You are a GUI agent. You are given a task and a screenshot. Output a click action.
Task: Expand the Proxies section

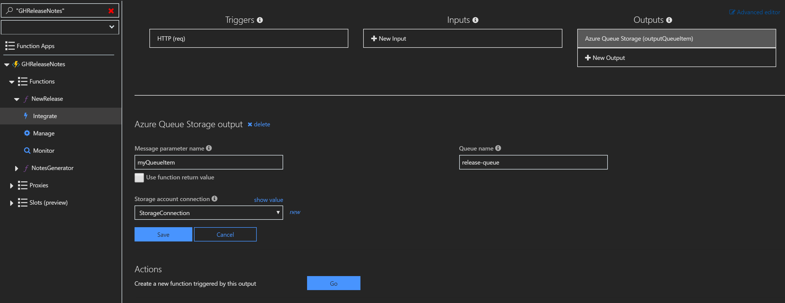coord(11,185)
